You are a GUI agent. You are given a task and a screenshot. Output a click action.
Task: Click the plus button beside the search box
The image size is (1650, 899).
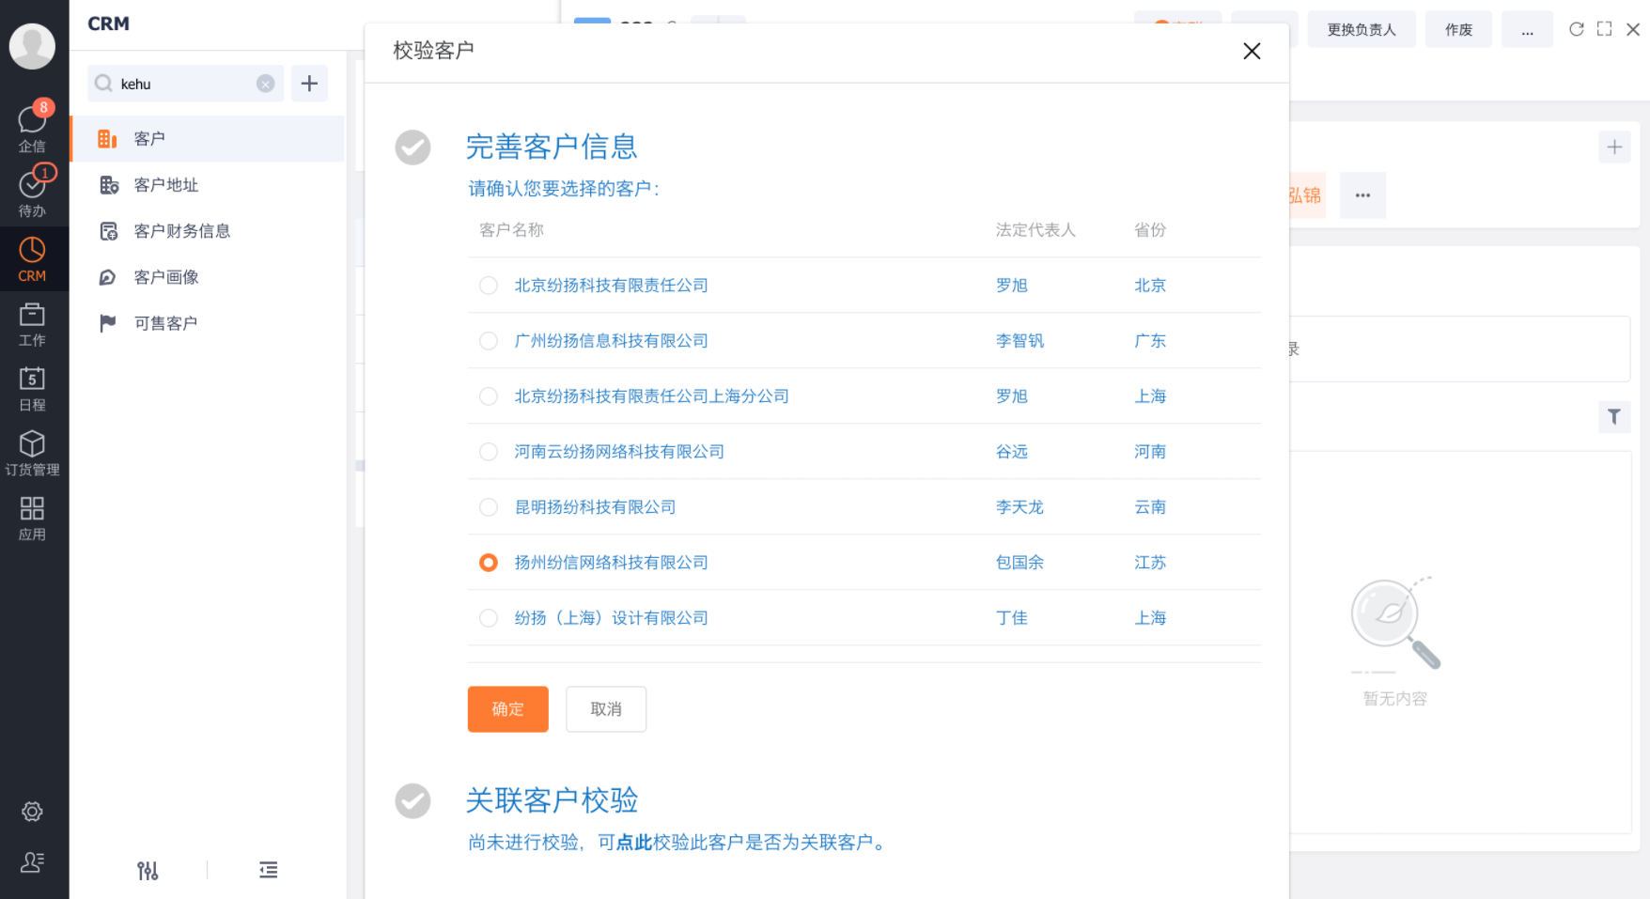(309, 84)
